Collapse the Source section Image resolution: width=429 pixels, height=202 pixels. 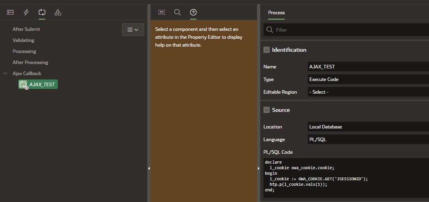267,110
